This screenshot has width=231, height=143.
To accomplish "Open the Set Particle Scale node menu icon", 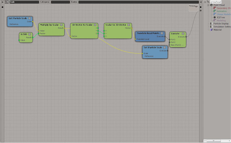I will (x=165, y=48).
